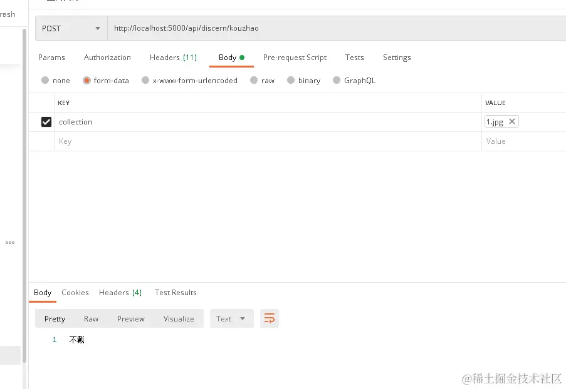Viewport: 566px width, 389px height.
Task: Open the Test Results tab
Action: tap(176, 293)
